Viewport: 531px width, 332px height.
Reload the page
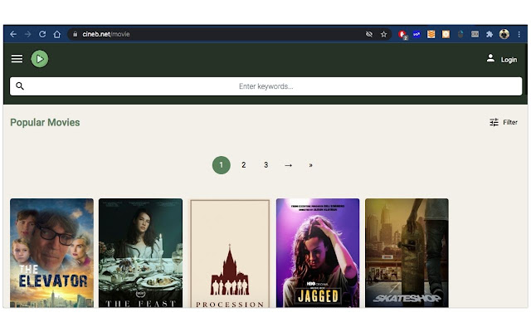coord(42,34)
